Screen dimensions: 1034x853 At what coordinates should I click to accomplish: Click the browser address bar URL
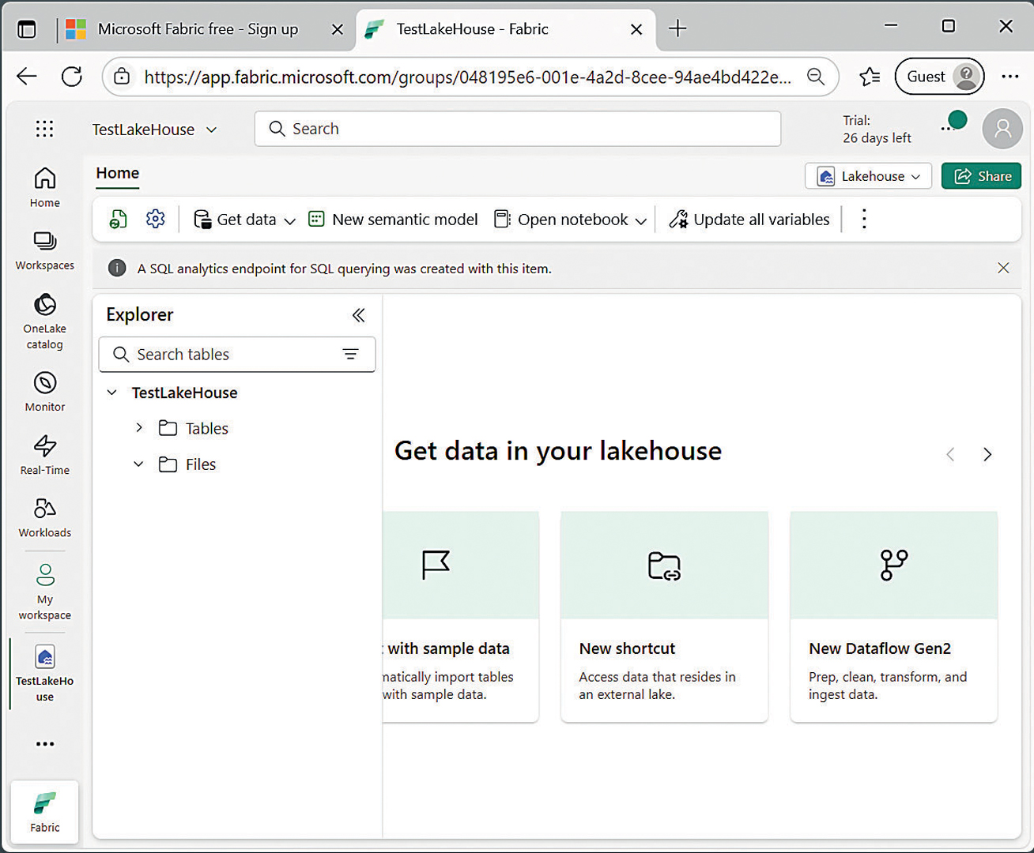coord(467,77)
